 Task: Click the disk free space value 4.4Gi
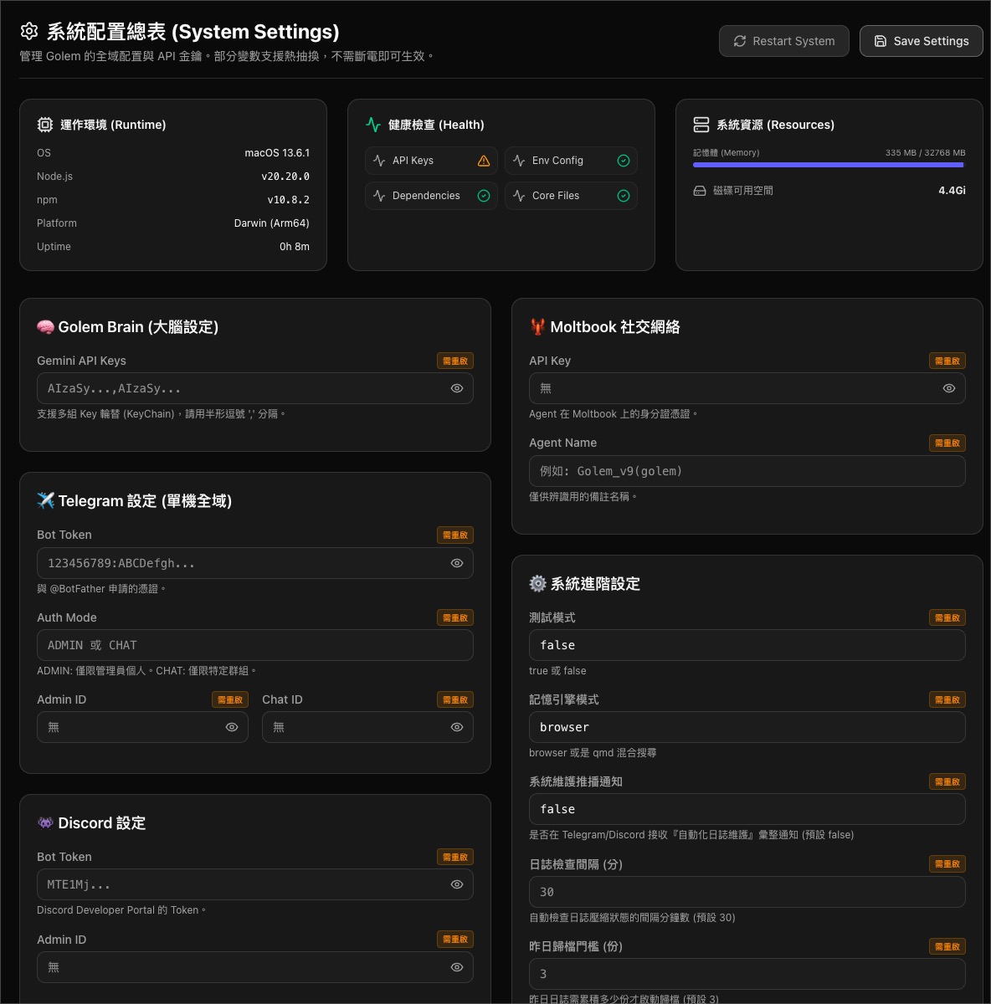pos(952,191)
